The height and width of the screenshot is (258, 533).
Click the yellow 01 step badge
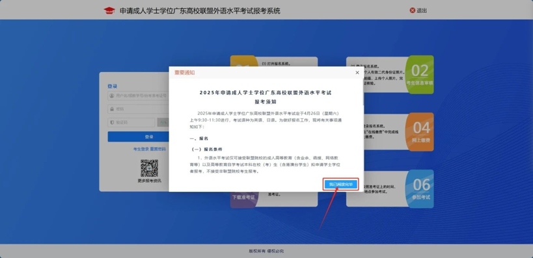point(244,61)
